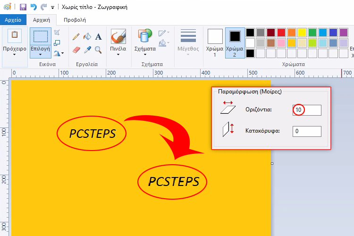Pick the brown color swatch

(x=271, y=43)
